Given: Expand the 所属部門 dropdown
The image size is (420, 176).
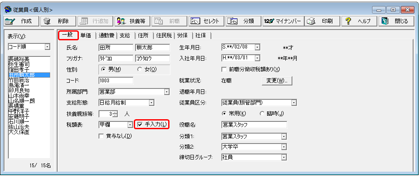Looking at the screenshot, I should pos(166,91).
